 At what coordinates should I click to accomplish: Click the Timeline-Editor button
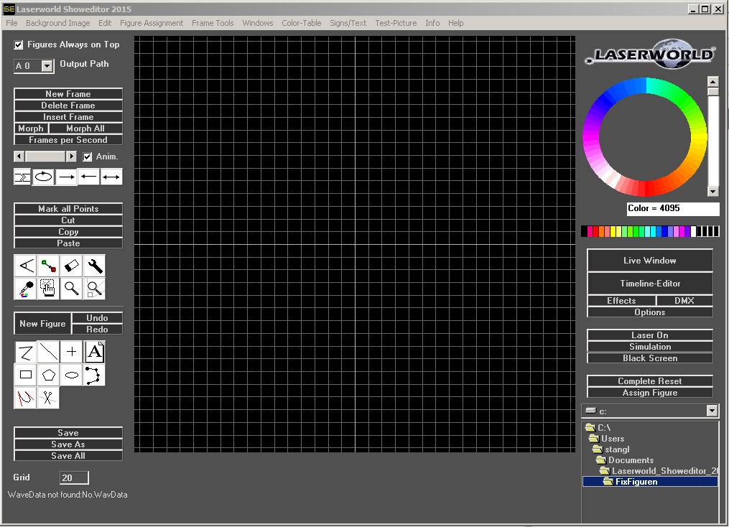[x=649, y=283]
